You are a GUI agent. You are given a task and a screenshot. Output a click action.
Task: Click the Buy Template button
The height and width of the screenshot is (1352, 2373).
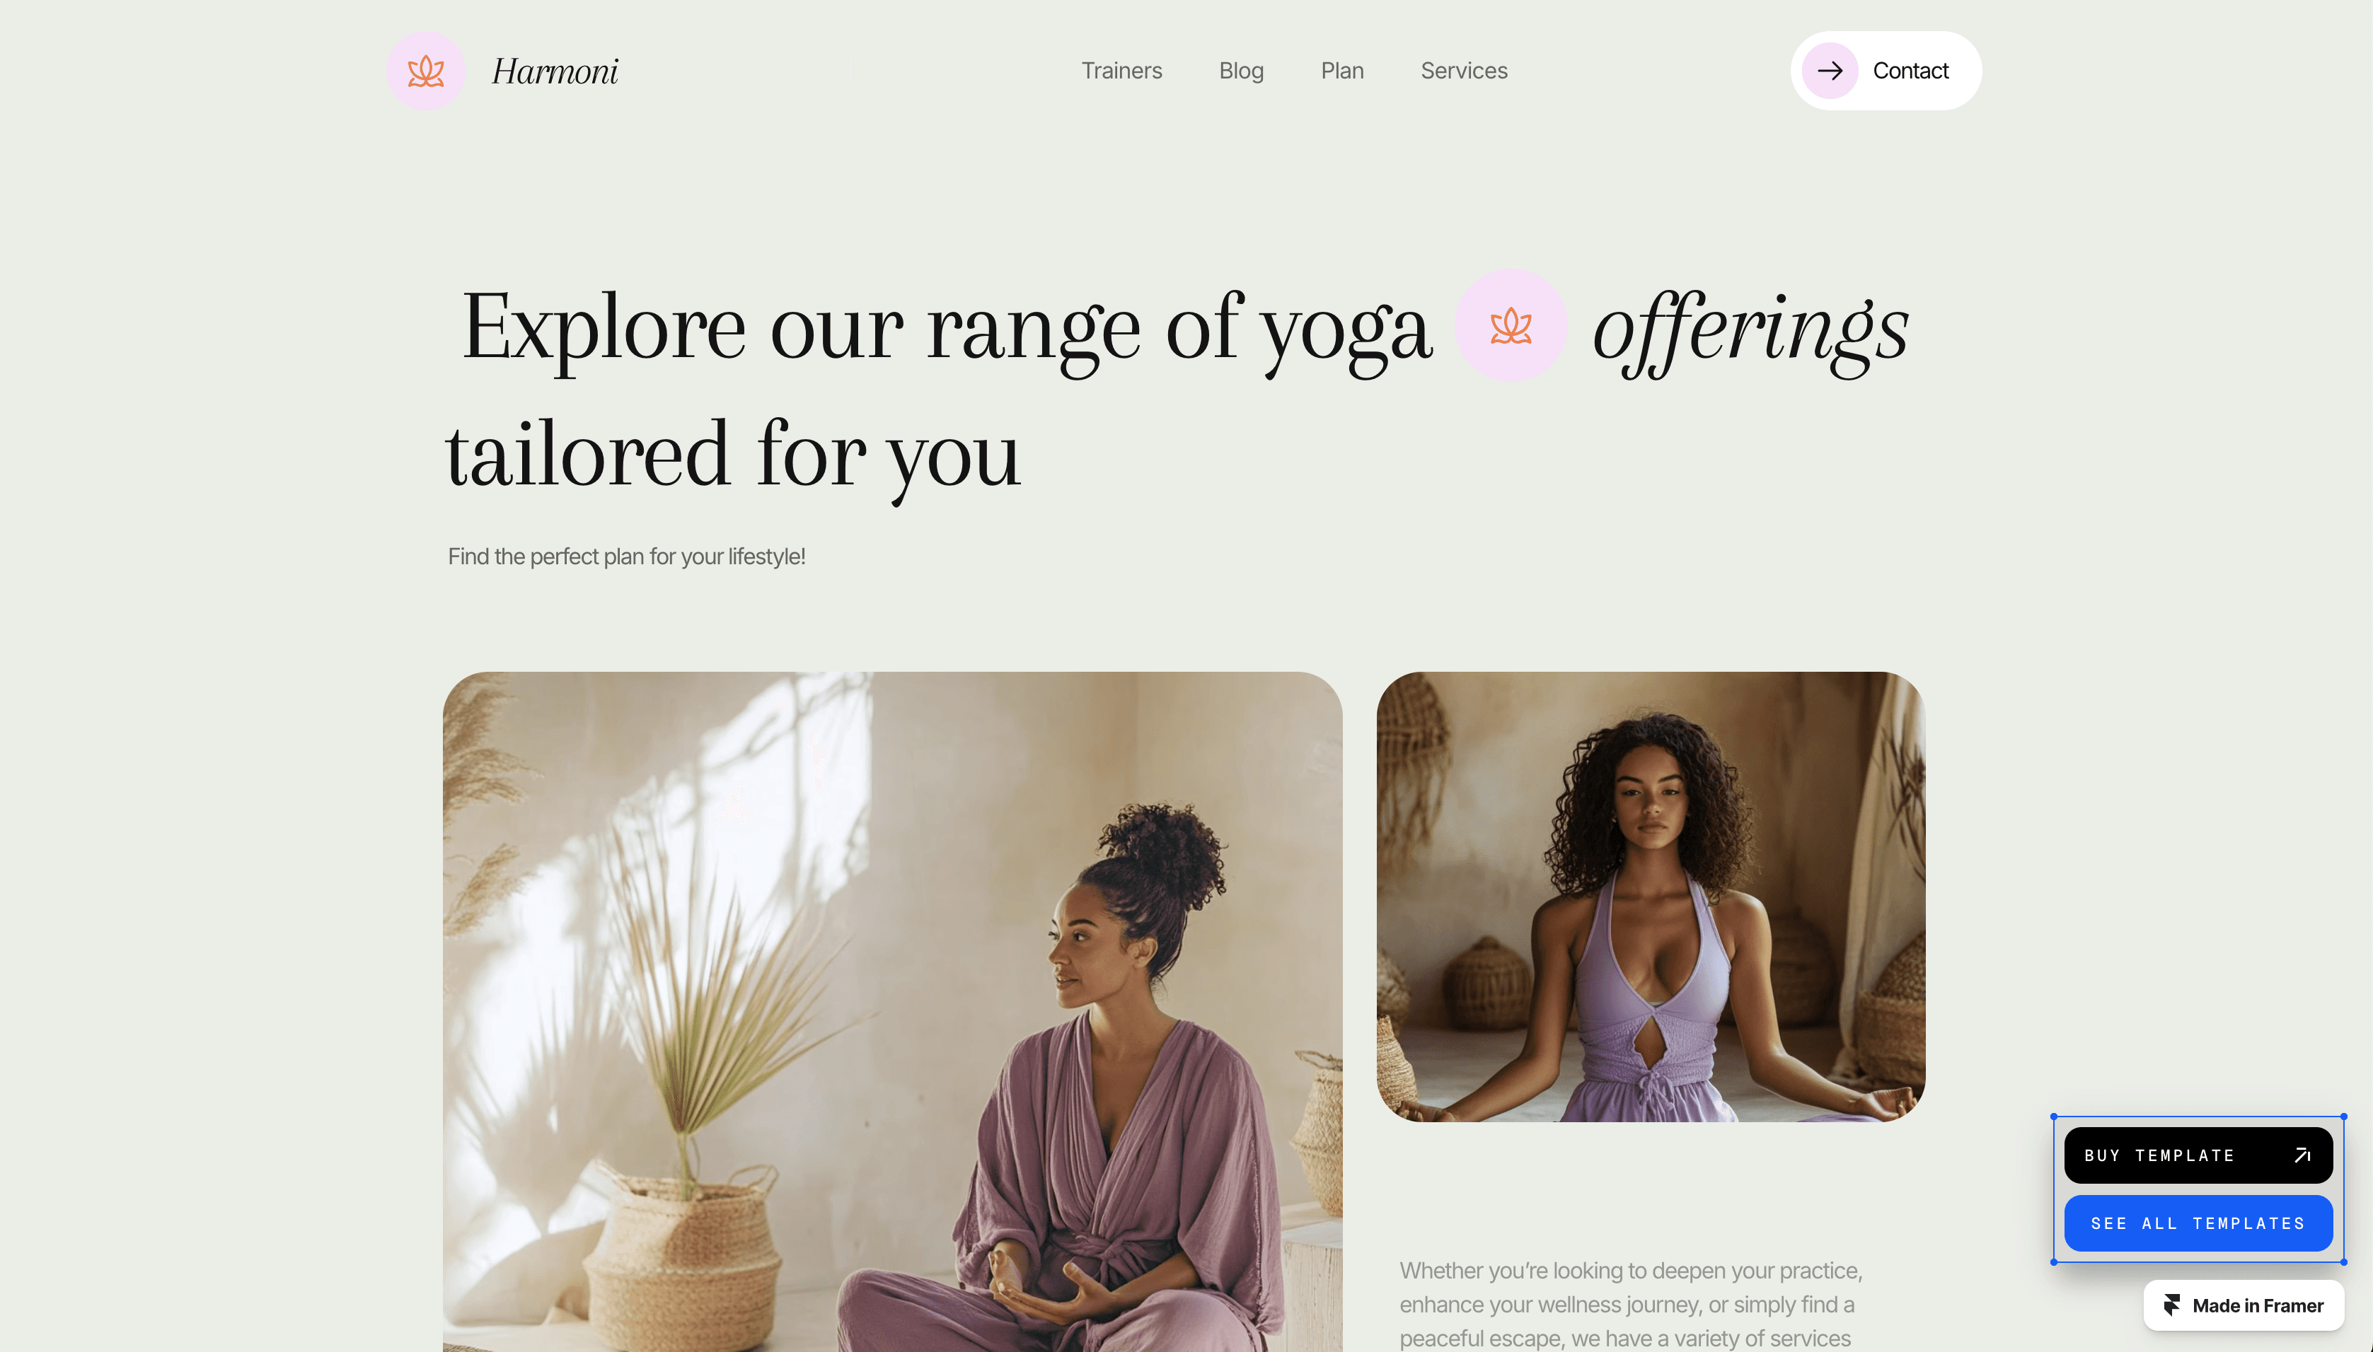click(2198, 1155)
